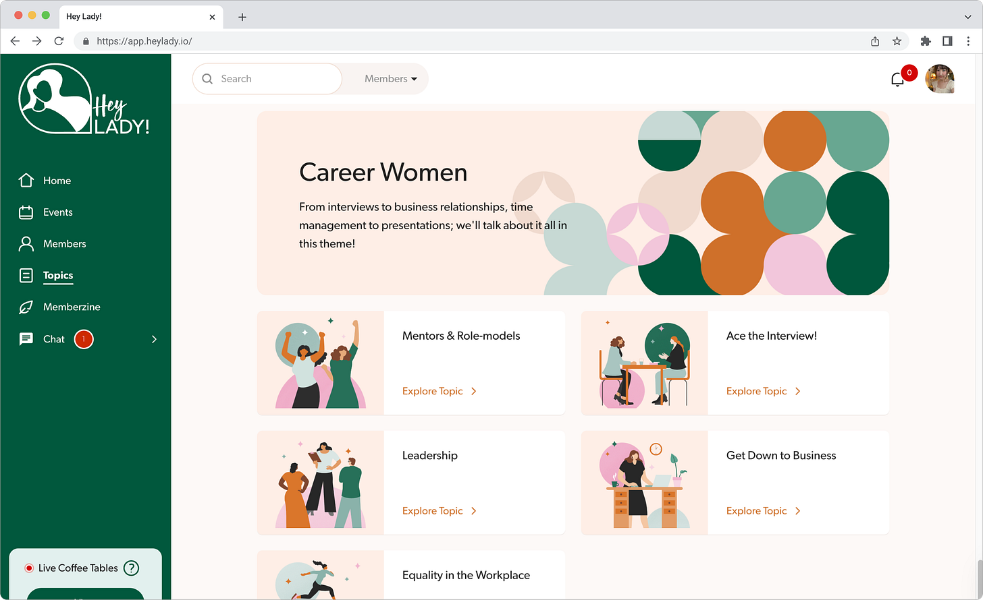Viewport: 983px width, 600px height.
Task: Click the Home house icon
Action: point(26,180)
